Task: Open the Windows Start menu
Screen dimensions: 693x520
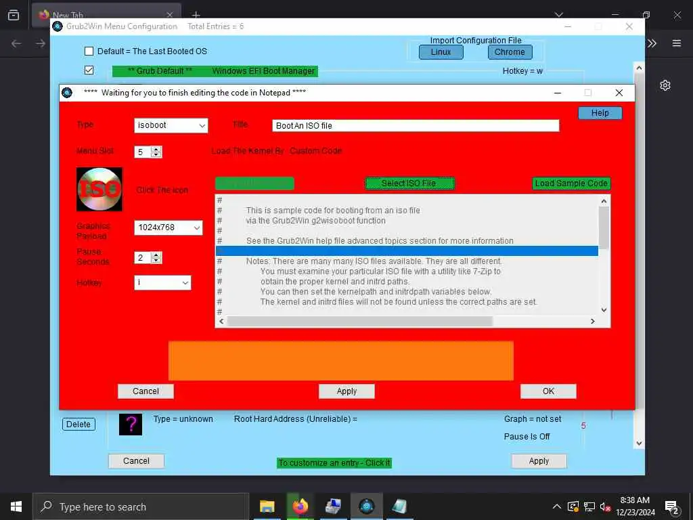Action: click(16, 506)
